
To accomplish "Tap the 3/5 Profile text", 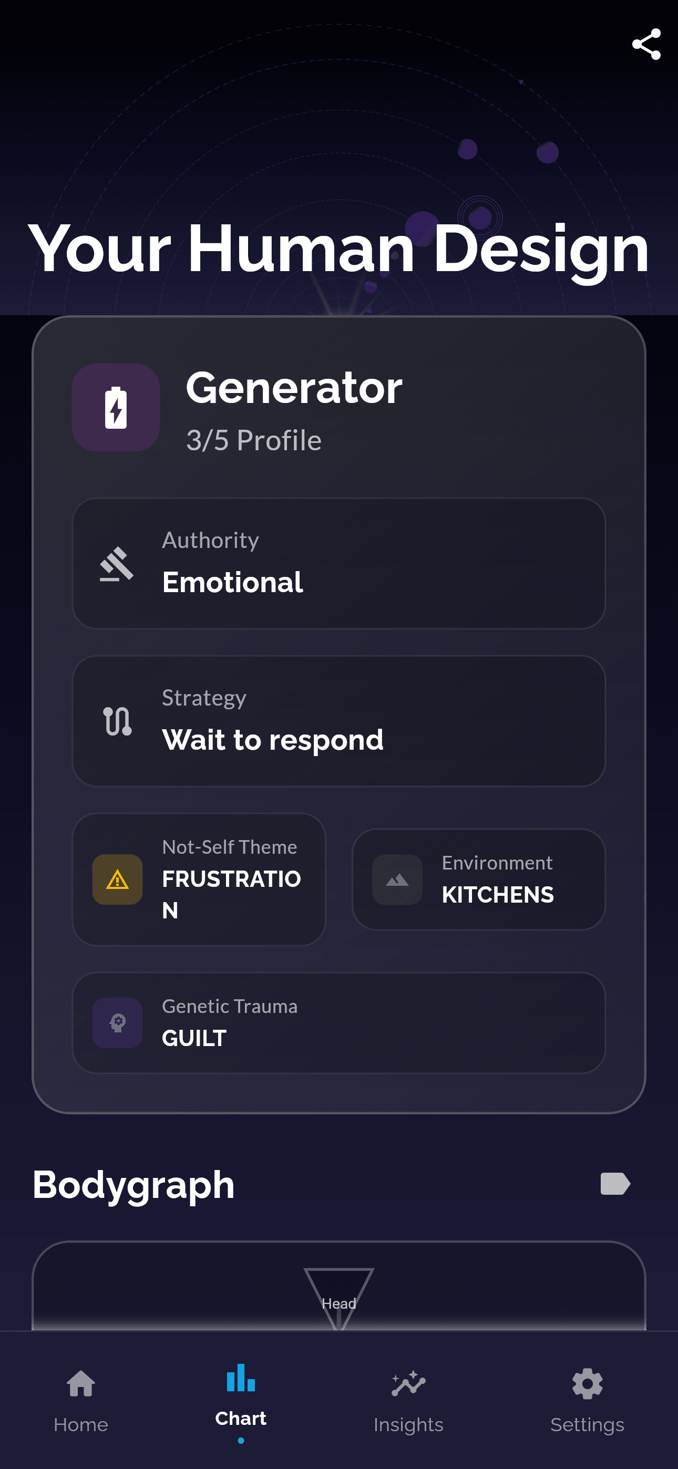I will (x=254, y=441).
